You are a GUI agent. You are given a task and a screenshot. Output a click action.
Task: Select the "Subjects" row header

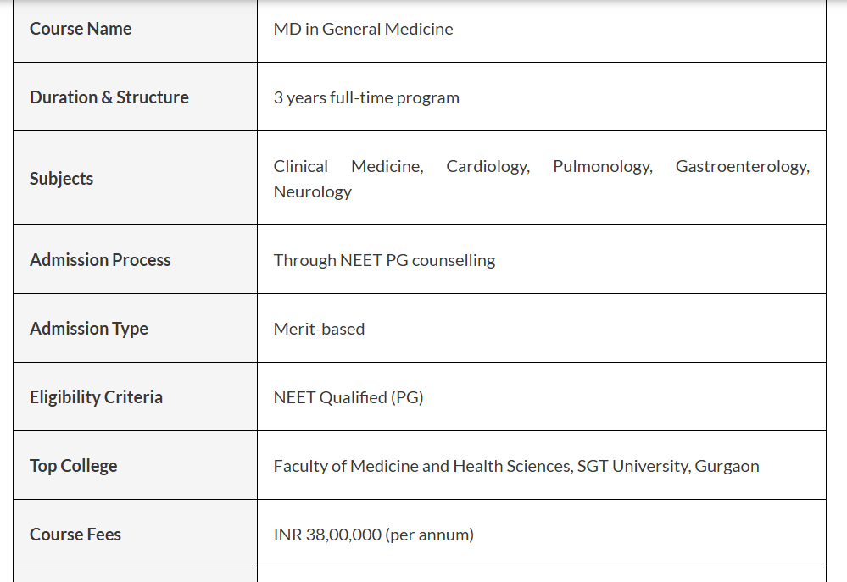(61, 179)
